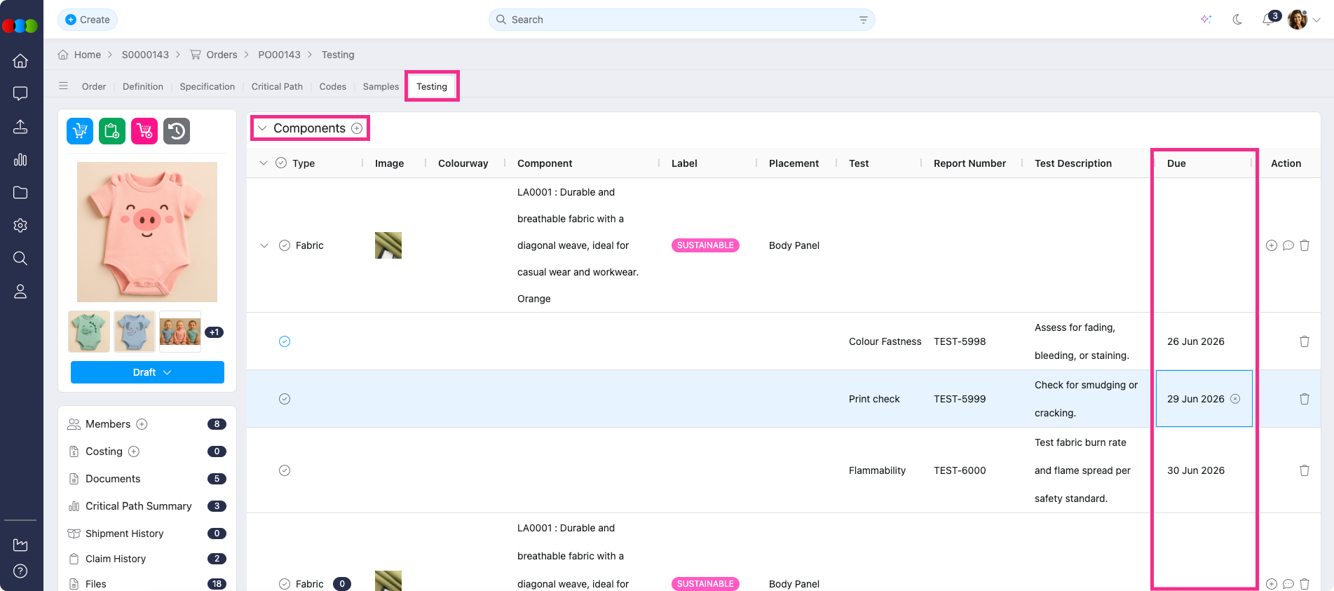1334x591 pixels.
Task: Toggle dark mode moon icon
Action: click(1237, 20)
